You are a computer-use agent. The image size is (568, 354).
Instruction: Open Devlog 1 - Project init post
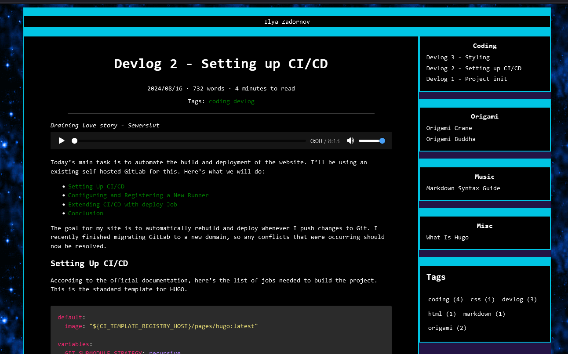click(467, 79)
